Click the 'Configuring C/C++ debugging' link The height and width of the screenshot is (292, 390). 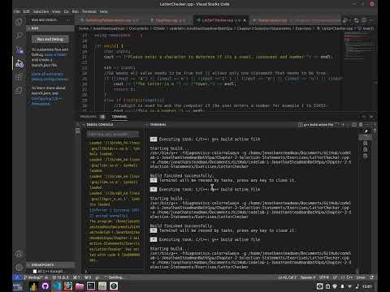(47, 101)
